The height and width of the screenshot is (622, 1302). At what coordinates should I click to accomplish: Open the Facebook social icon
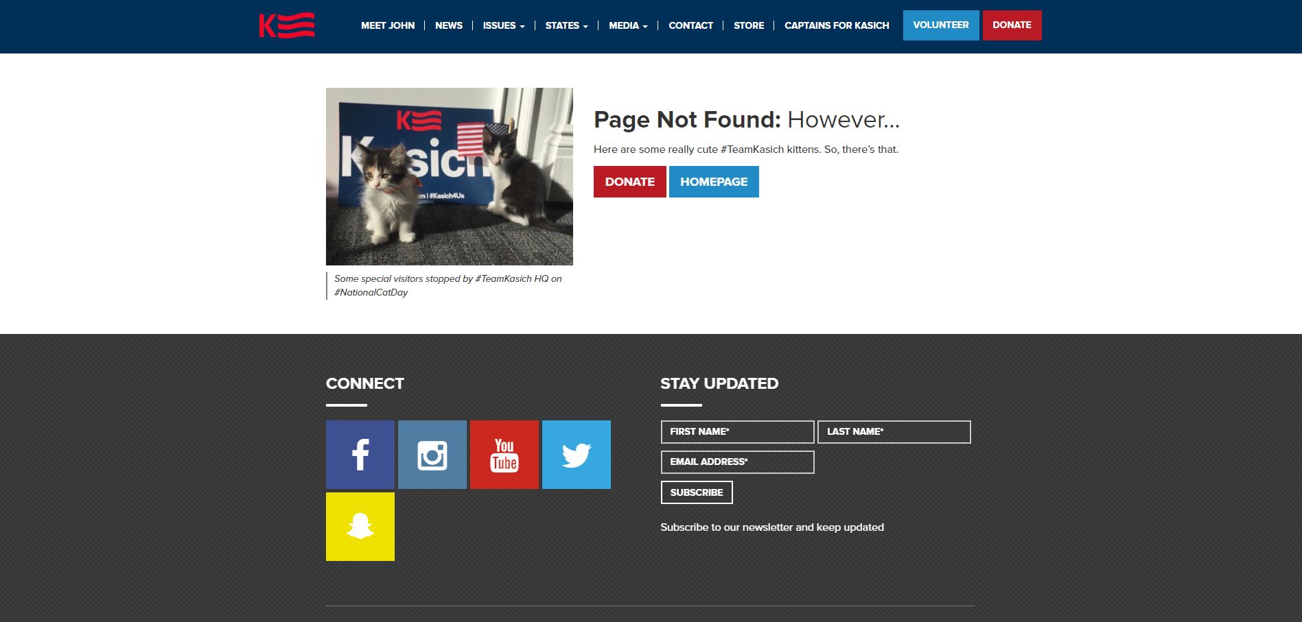360,455
